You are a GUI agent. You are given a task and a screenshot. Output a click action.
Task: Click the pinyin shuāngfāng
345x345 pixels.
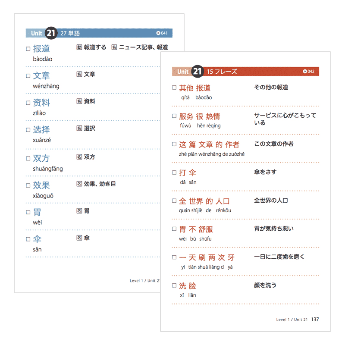(48, 169)
